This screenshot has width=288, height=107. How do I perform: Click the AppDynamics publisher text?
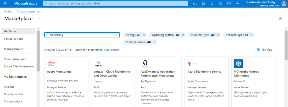click(x=148, y=81)
